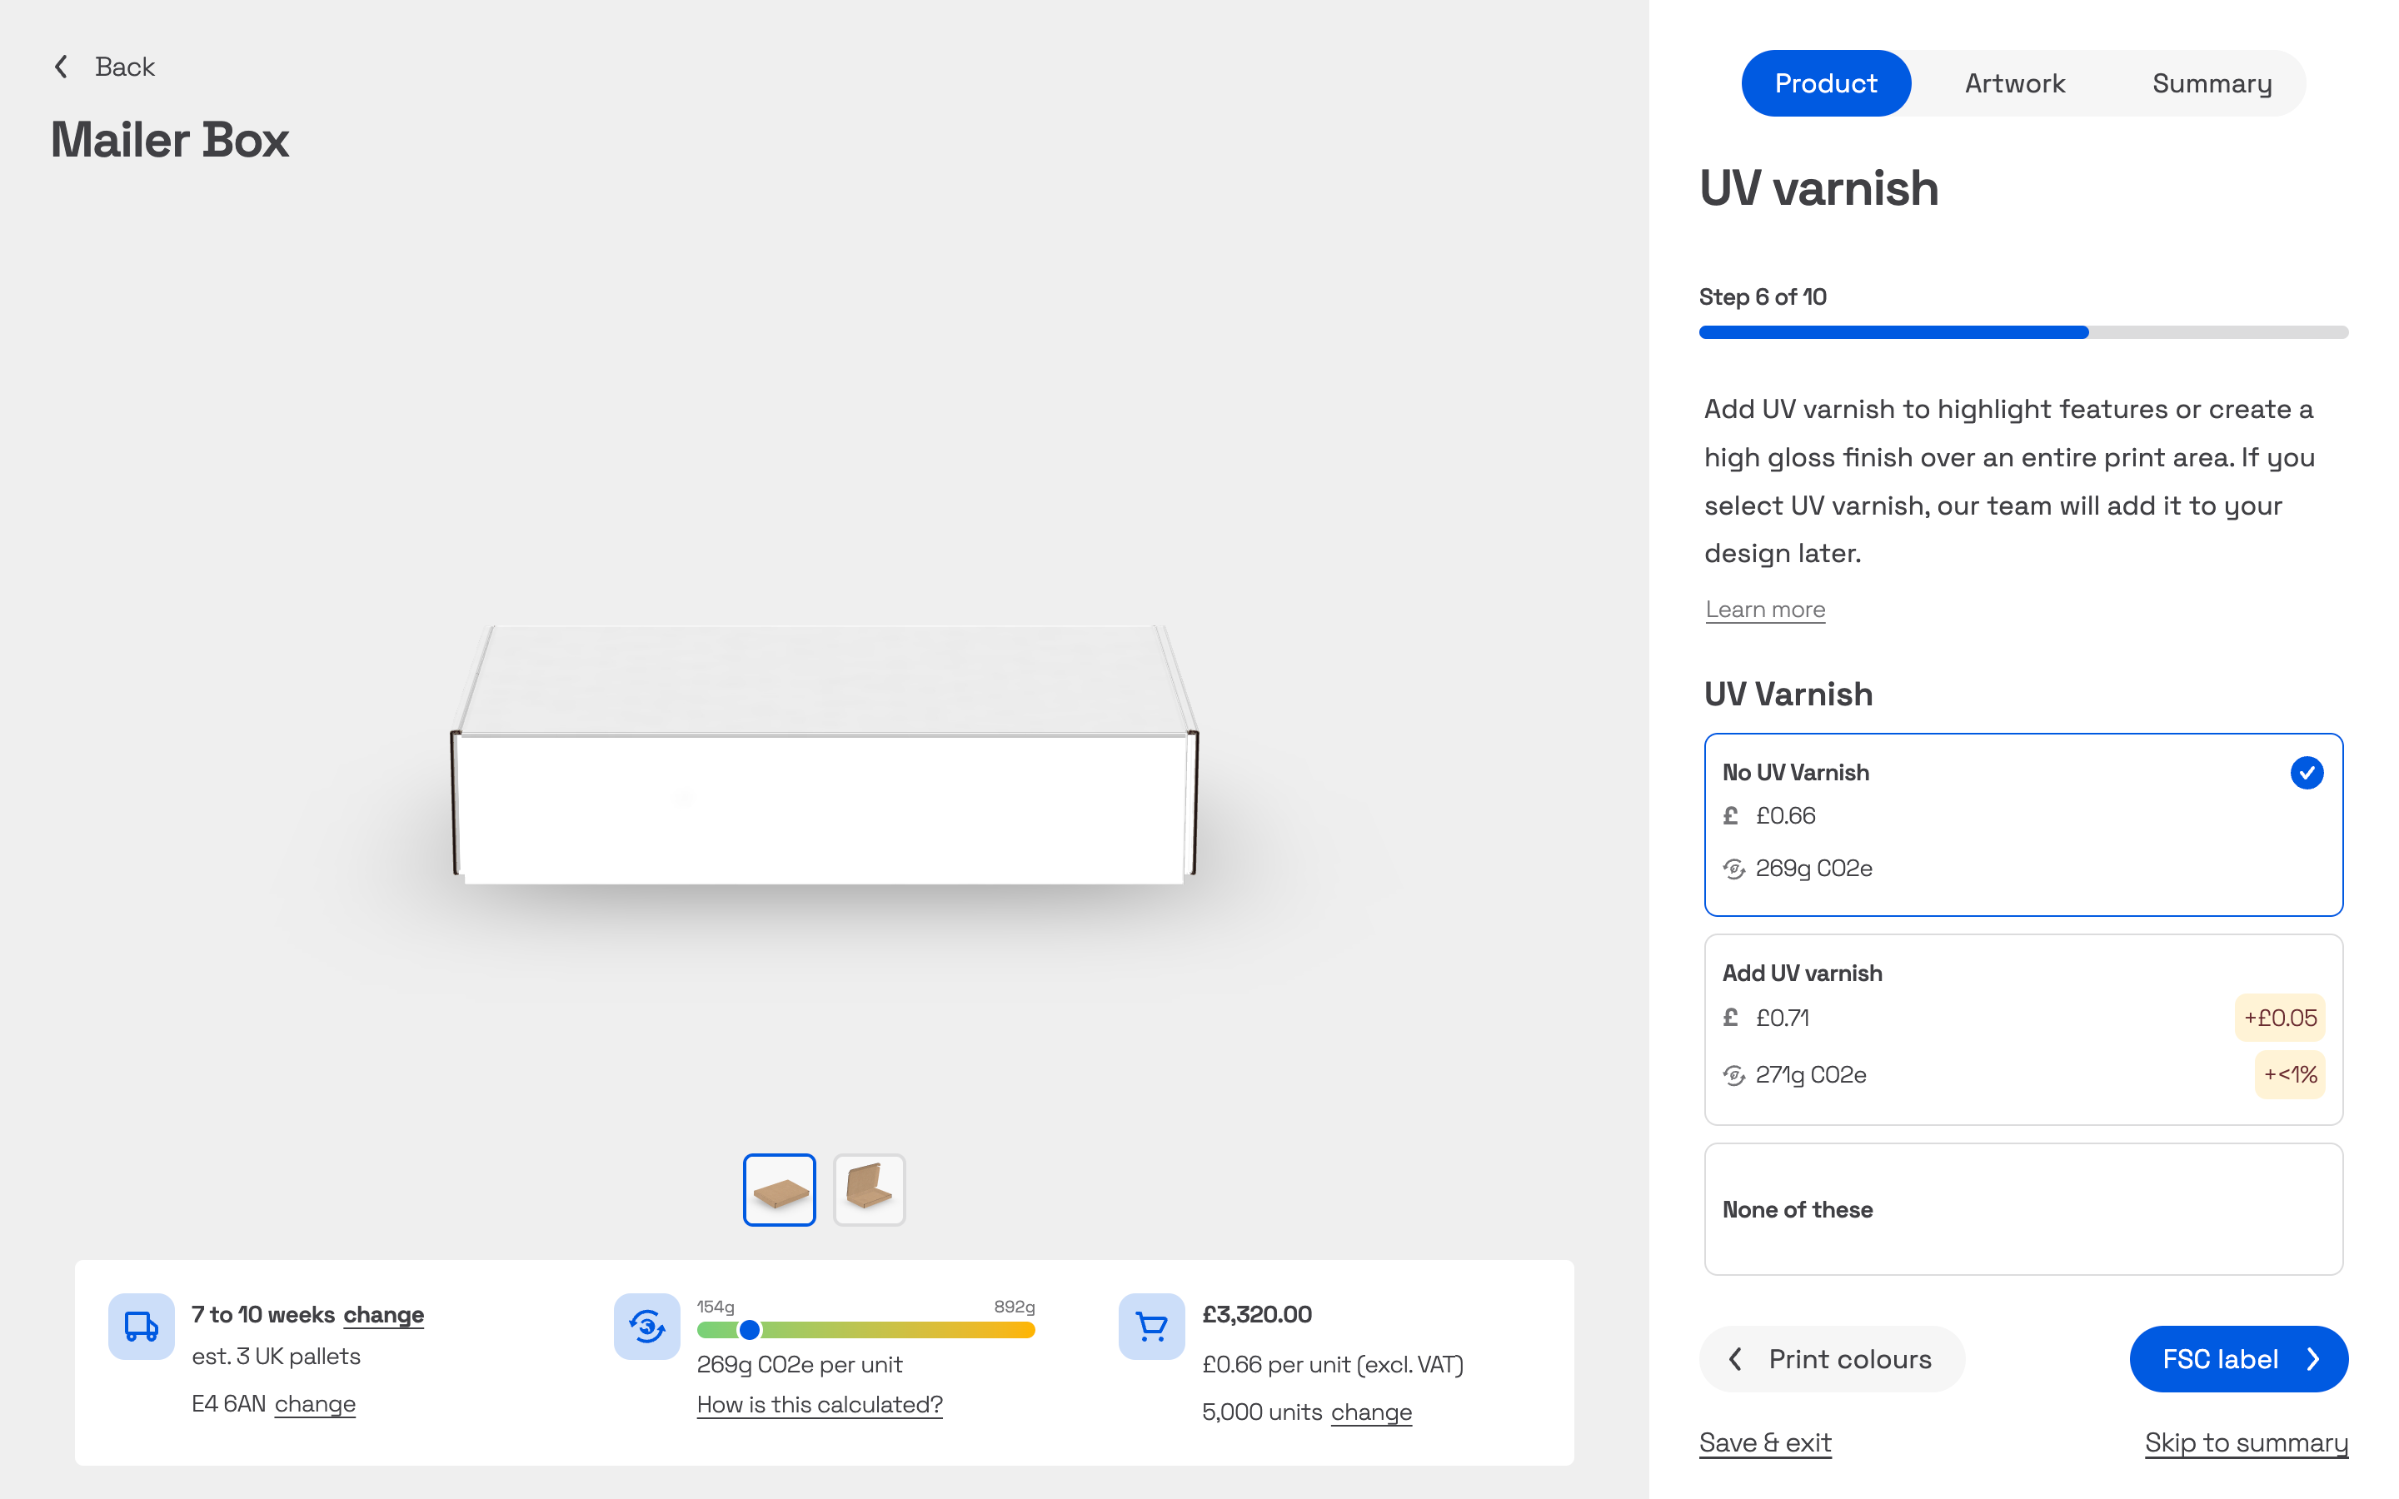Click the CO2e carbon footprint icon
Image resolution: width=2399 pixels, height=1499 pixels.
(x=646, y=1326)
